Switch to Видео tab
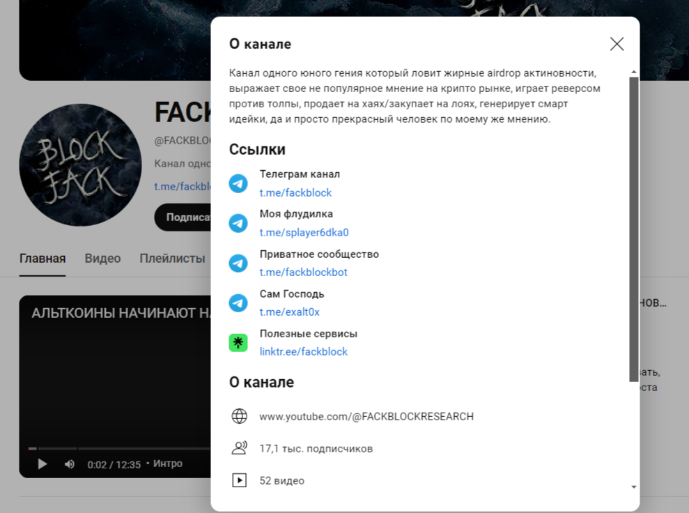The image size is (689, 513). [x=102, y=258]
